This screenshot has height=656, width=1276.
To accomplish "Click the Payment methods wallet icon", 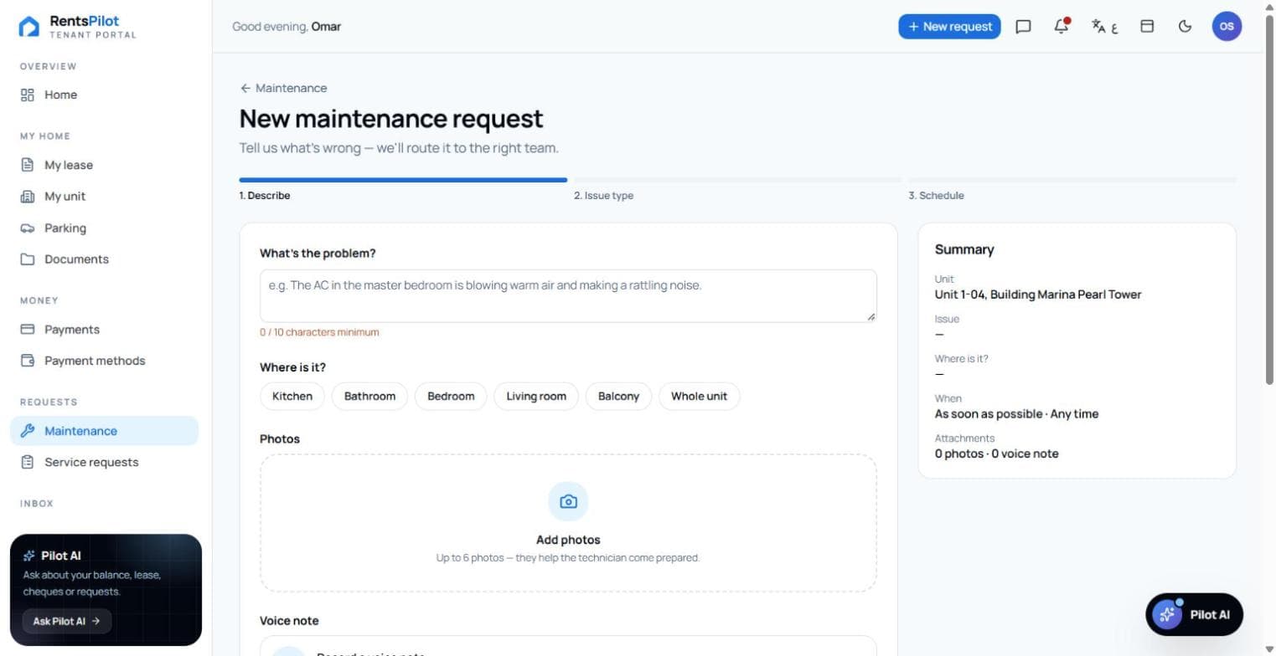I will click(x=28, y=361).
